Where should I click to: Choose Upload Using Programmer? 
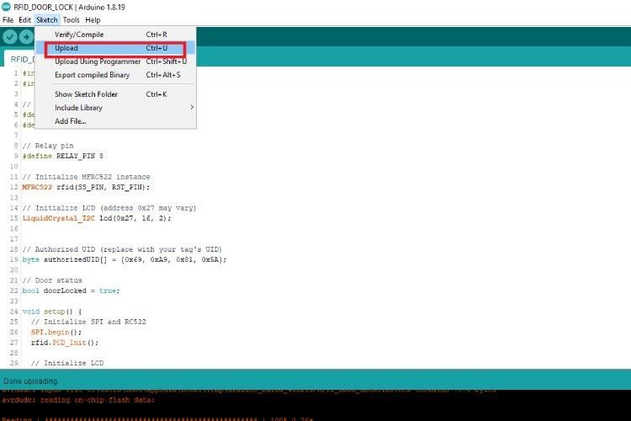tap(115, 61)
